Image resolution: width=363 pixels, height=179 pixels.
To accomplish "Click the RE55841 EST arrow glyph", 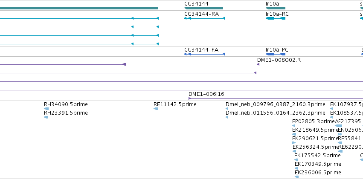I will (340, 143).
